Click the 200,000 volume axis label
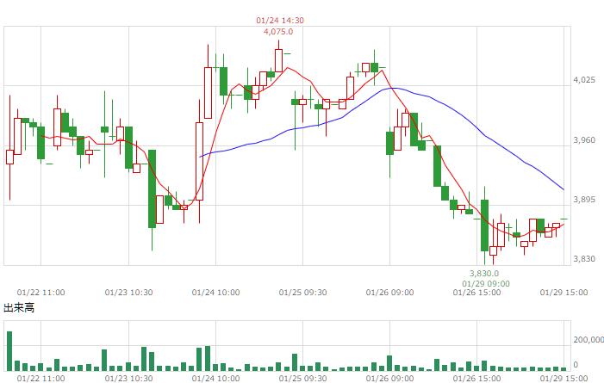This screenshot has width=604, height=383. (x=588, y=339)
